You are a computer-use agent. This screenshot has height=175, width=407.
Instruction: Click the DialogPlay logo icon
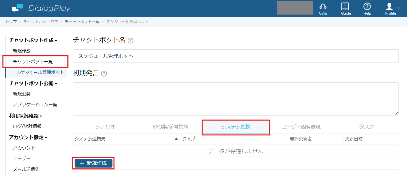click(x=18, y=8)
